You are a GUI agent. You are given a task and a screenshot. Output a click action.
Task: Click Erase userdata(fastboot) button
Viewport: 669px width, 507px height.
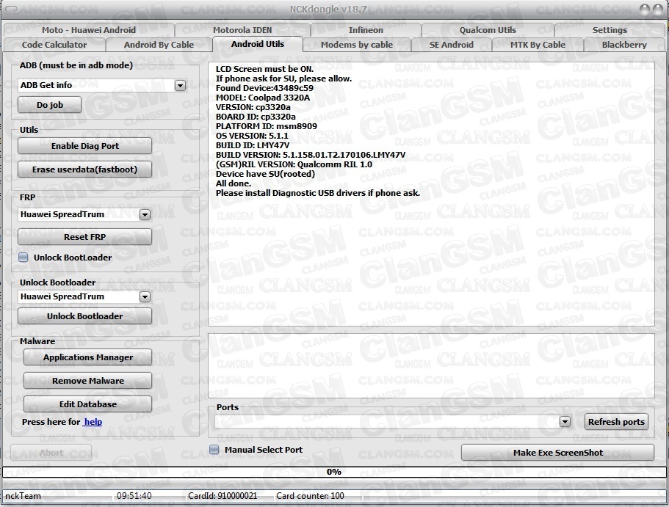click(x=85, y=169)
